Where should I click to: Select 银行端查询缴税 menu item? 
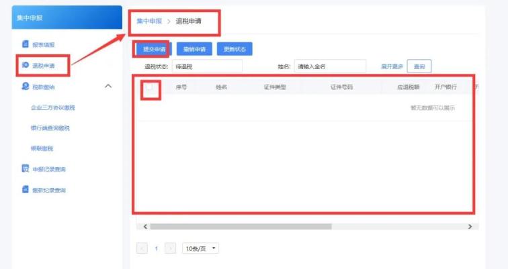tap(50, 128)
